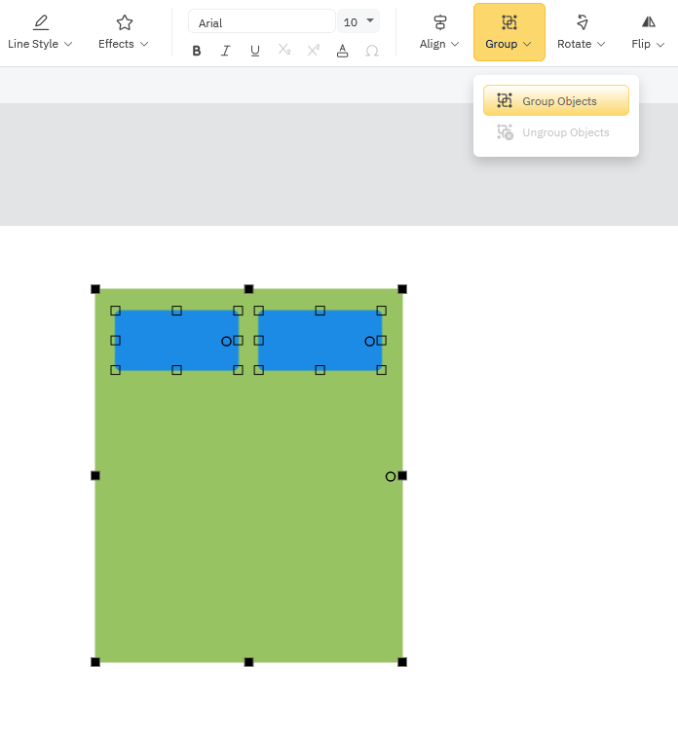Collapse the Group dropdown chevron
The width and height of the screenshot is (678, 739).
point(527,44)
